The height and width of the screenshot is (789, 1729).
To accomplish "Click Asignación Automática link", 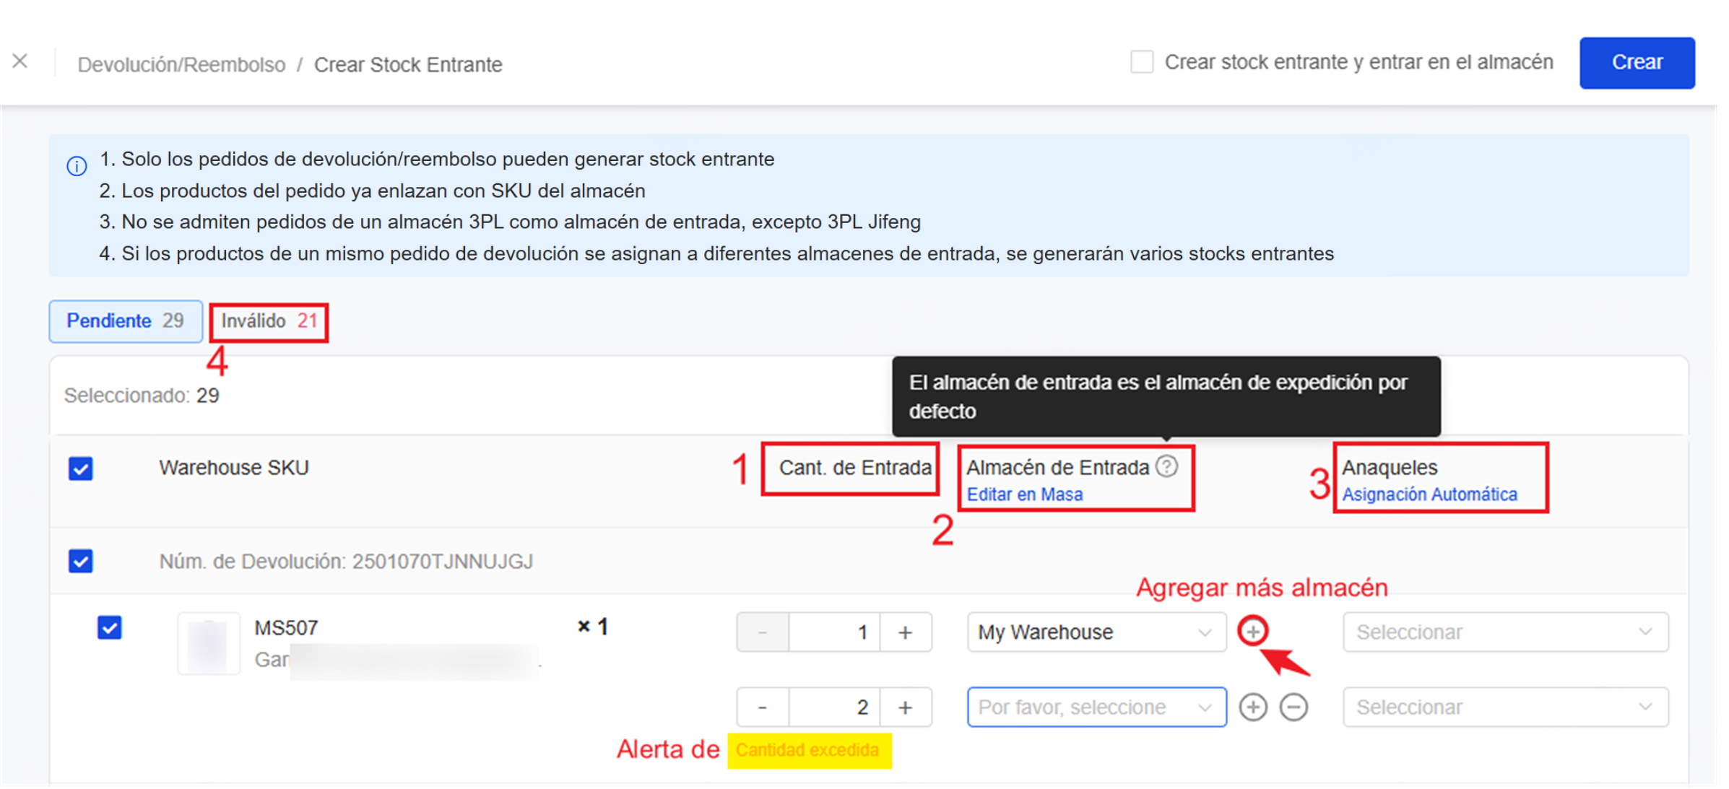I will (x=1429, y=494).
